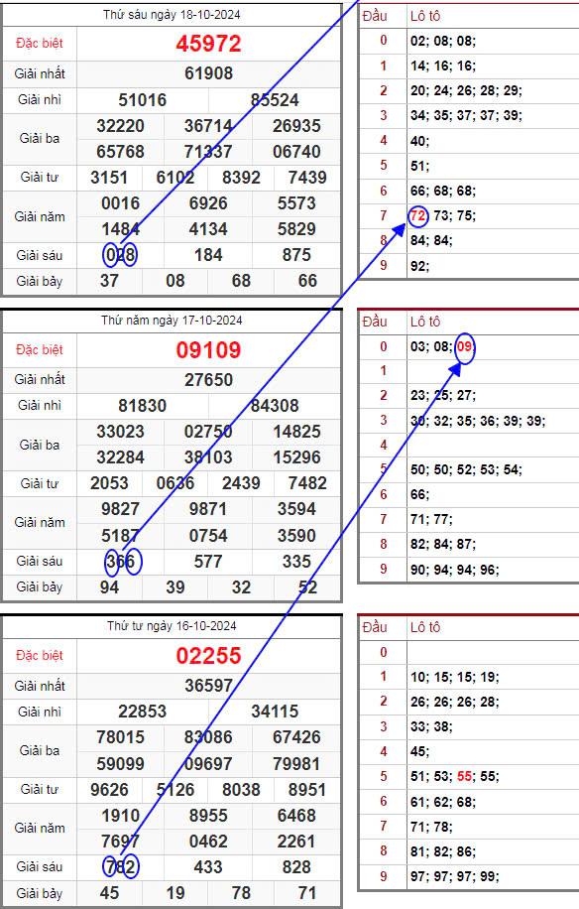579x909 pixels.
Task: Click the circled red 09 in Lô tô
Action: [x=464, y=347]
